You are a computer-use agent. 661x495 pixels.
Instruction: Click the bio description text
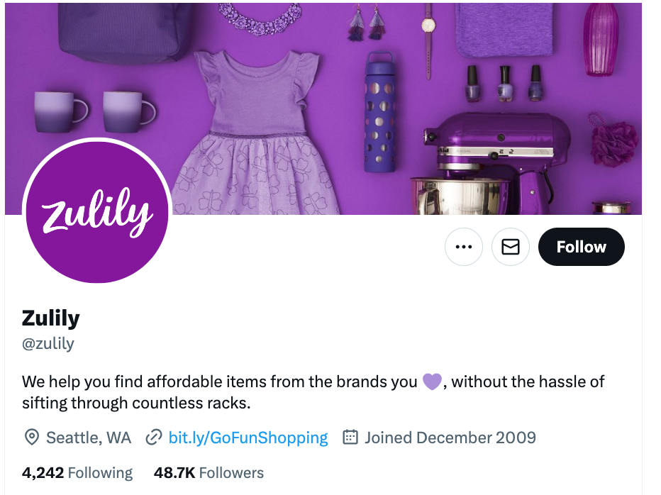[x=313, y=392]
